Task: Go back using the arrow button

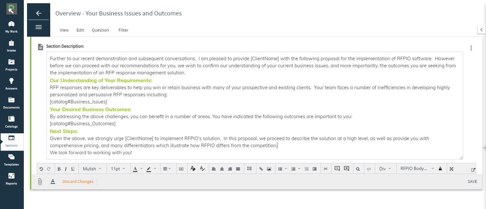Action: pos(39,13)
